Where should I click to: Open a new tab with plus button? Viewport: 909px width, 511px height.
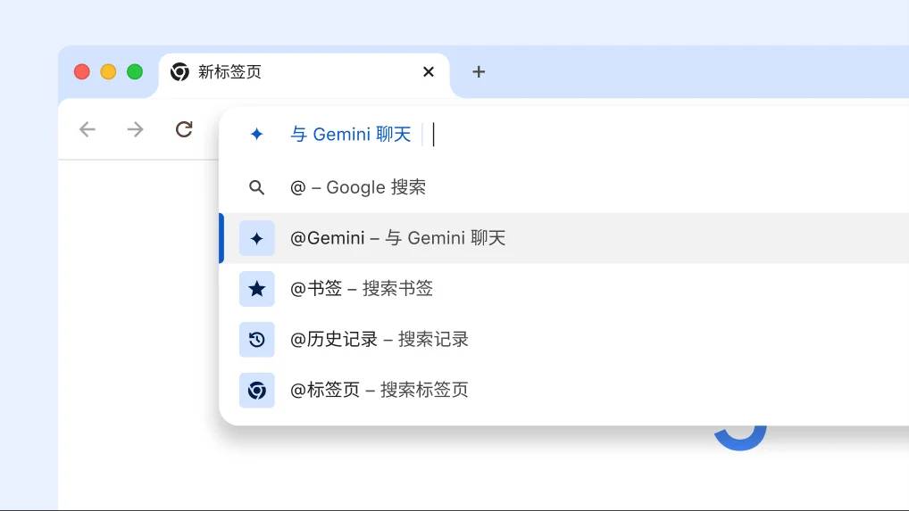point(479,72)
